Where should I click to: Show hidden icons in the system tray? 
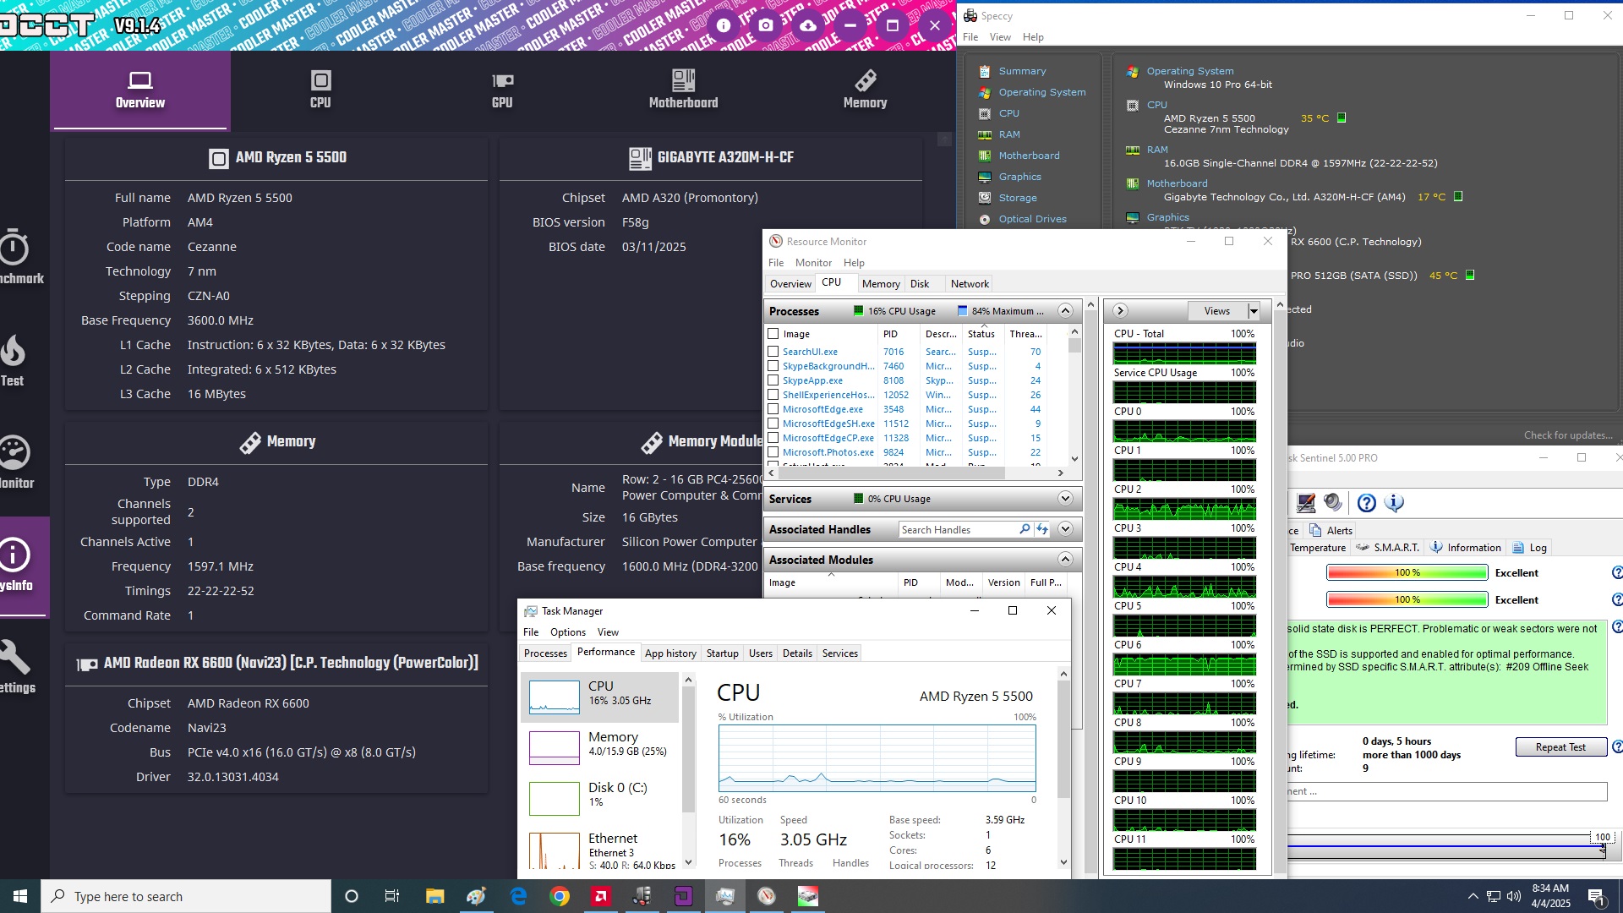tap(1473, 896)
